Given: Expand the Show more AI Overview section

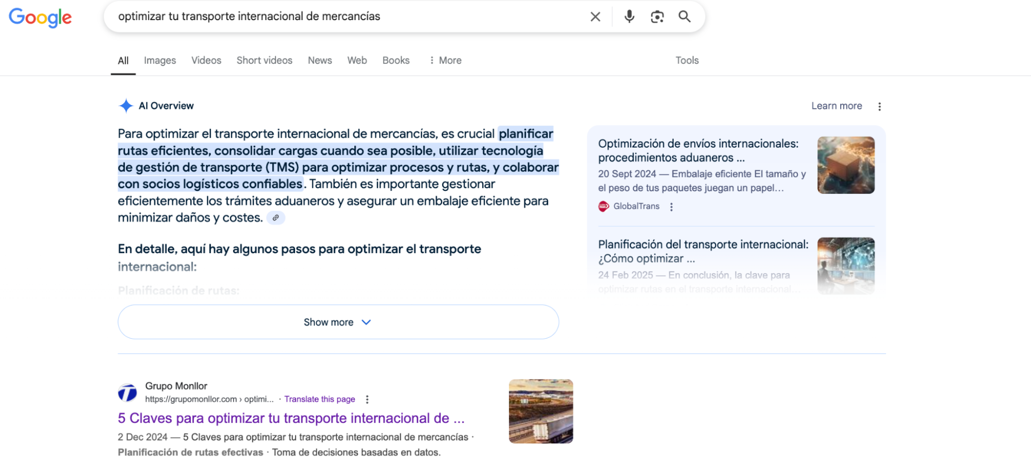Looking at the screenshot, I should coord(337,322).
